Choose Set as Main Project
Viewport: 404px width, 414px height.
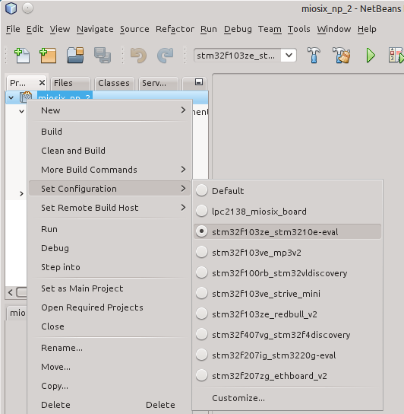[x=109, y=288]
